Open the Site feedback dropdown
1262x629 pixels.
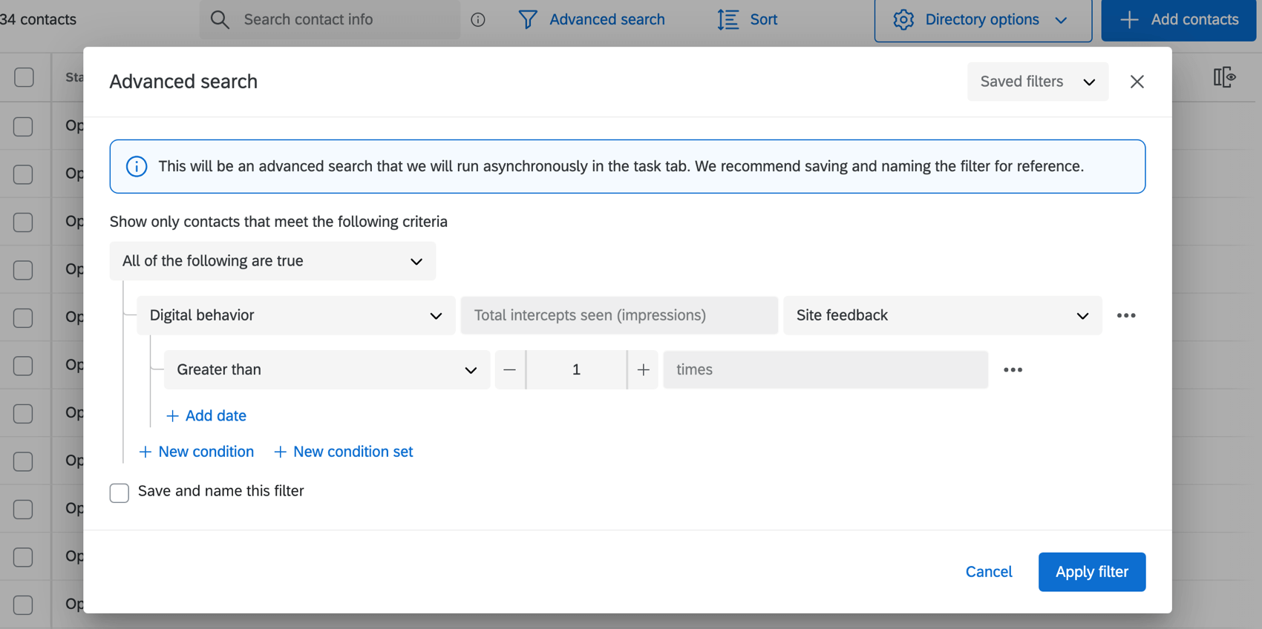942,315
